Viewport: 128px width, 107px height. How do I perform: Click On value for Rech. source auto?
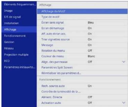point(90,86)
